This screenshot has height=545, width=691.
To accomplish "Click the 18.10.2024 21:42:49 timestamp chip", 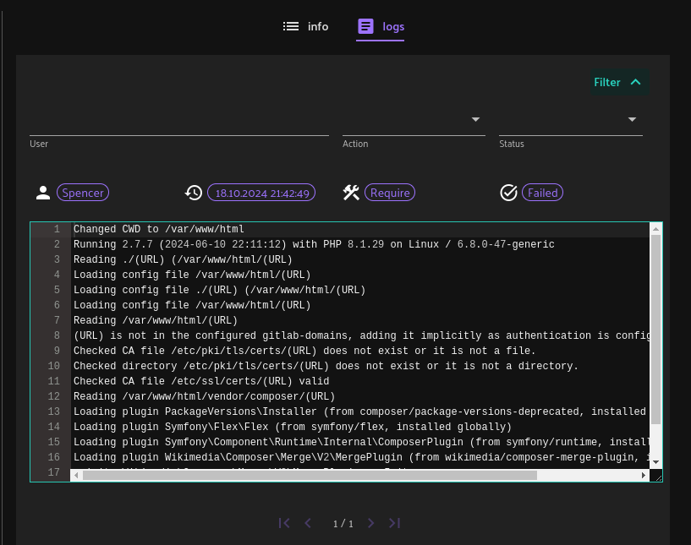I will [262, 193].
